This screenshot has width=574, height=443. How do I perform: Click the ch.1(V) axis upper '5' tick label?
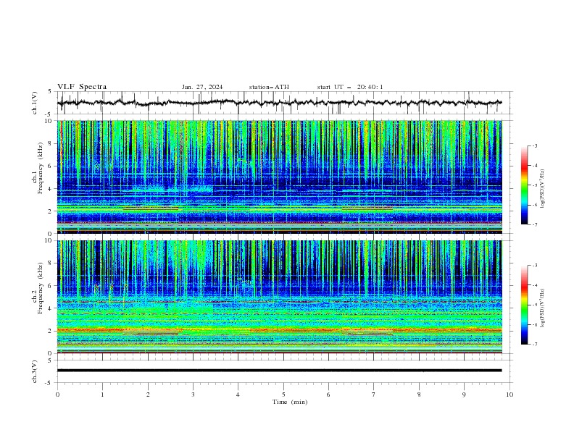point(50,92)
